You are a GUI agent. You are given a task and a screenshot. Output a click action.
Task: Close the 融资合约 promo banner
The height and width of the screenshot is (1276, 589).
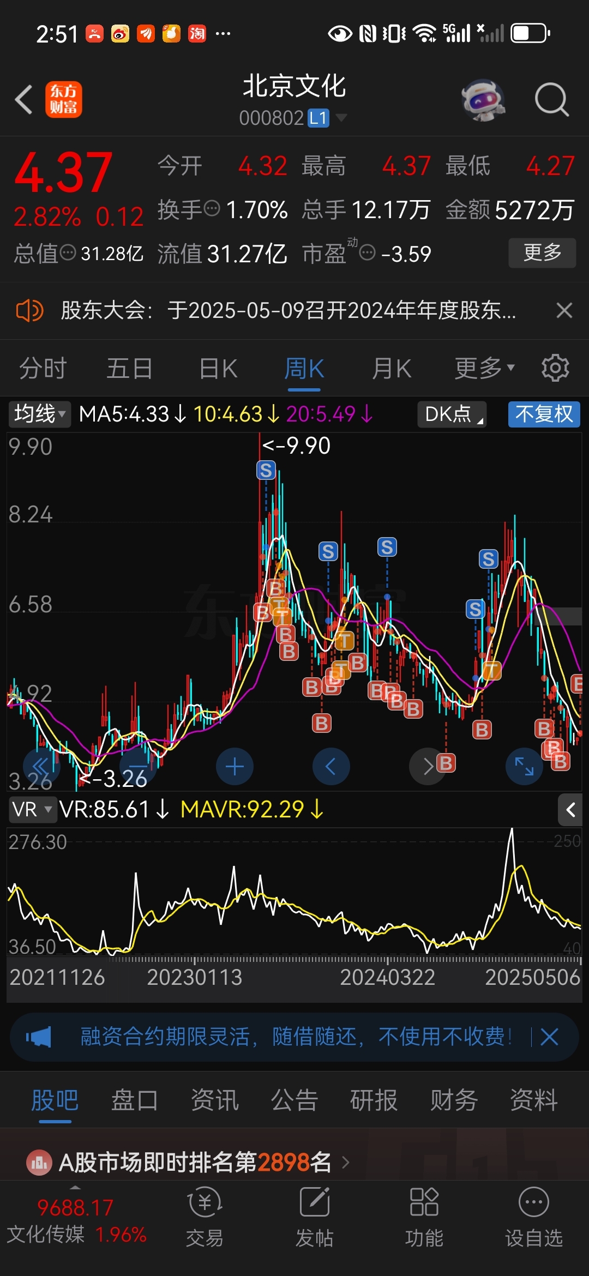549,1037
